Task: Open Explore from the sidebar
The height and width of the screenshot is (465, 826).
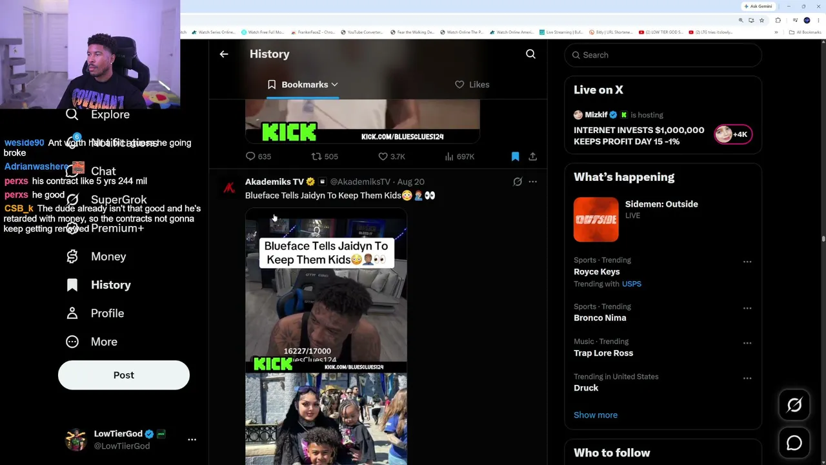Action: click(x=110, y=114)
